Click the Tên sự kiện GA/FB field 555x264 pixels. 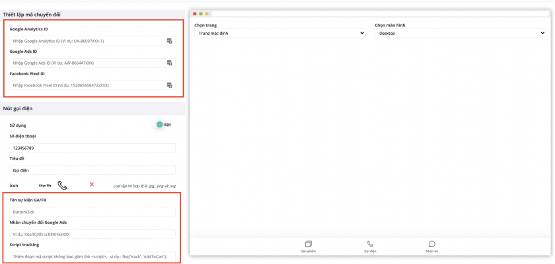click(92, 212)
